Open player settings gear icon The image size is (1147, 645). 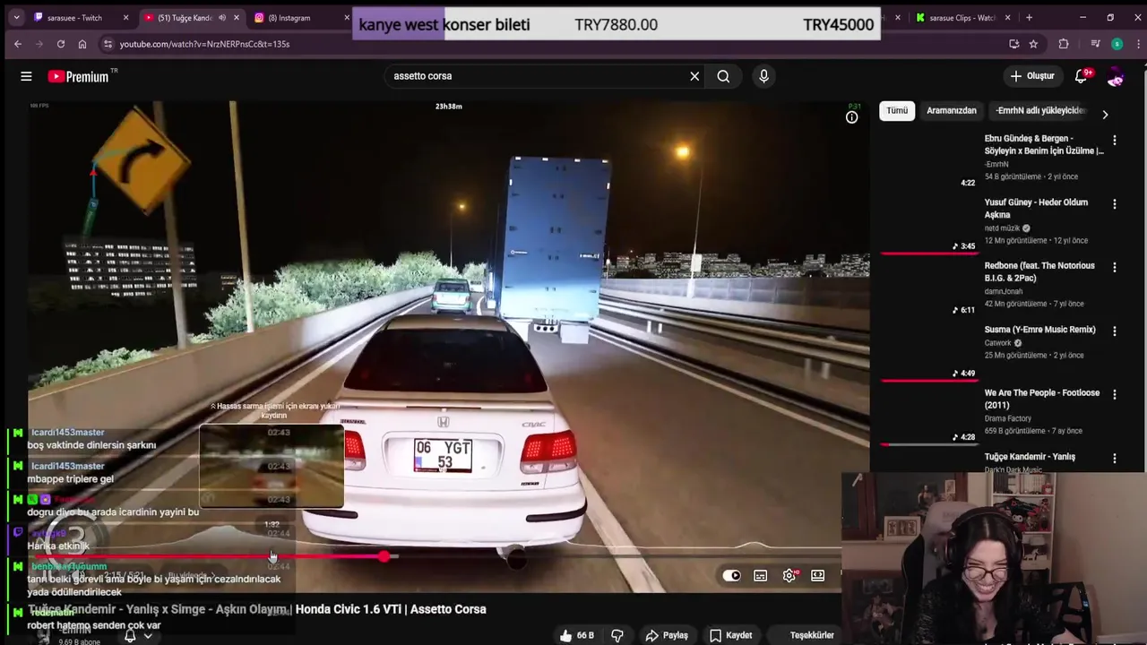(789, 575)
